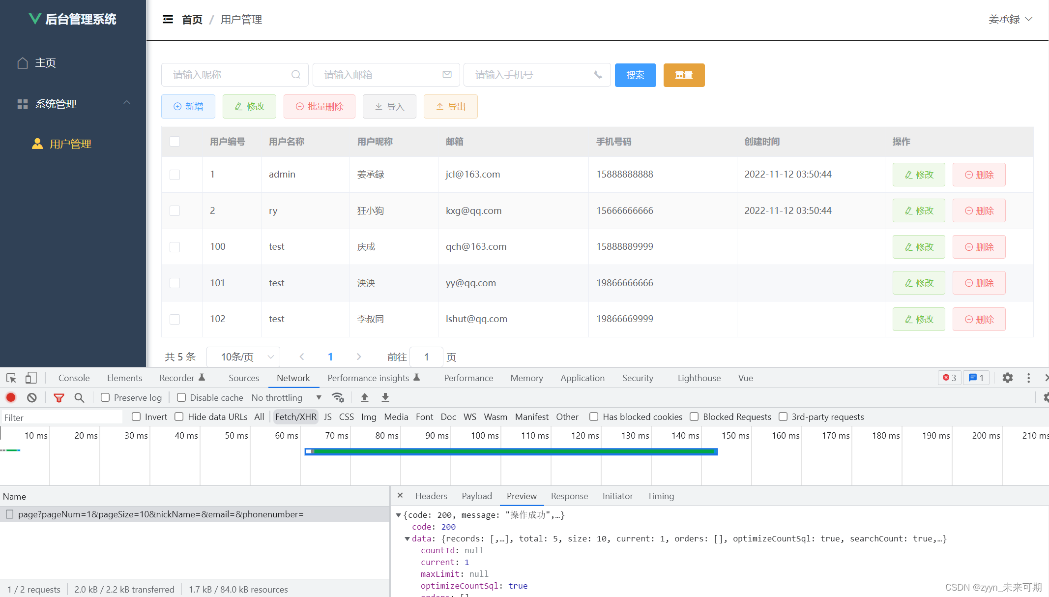Open the DevTools network search magnifier
This screenshot has width=1049, height=597.
79,397
